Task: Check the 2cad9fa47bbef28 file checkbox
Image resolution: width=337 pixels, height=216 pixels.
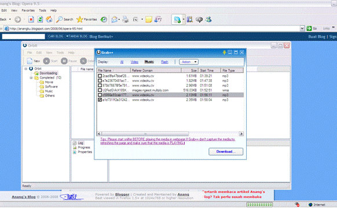Action: (100, 76)
